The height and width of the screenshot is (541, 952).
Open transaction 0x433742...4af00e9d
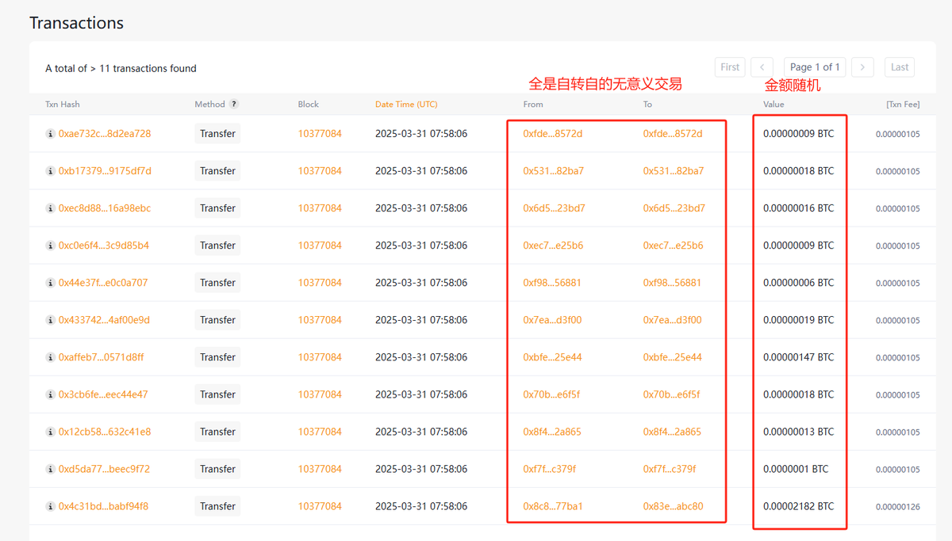104,320
